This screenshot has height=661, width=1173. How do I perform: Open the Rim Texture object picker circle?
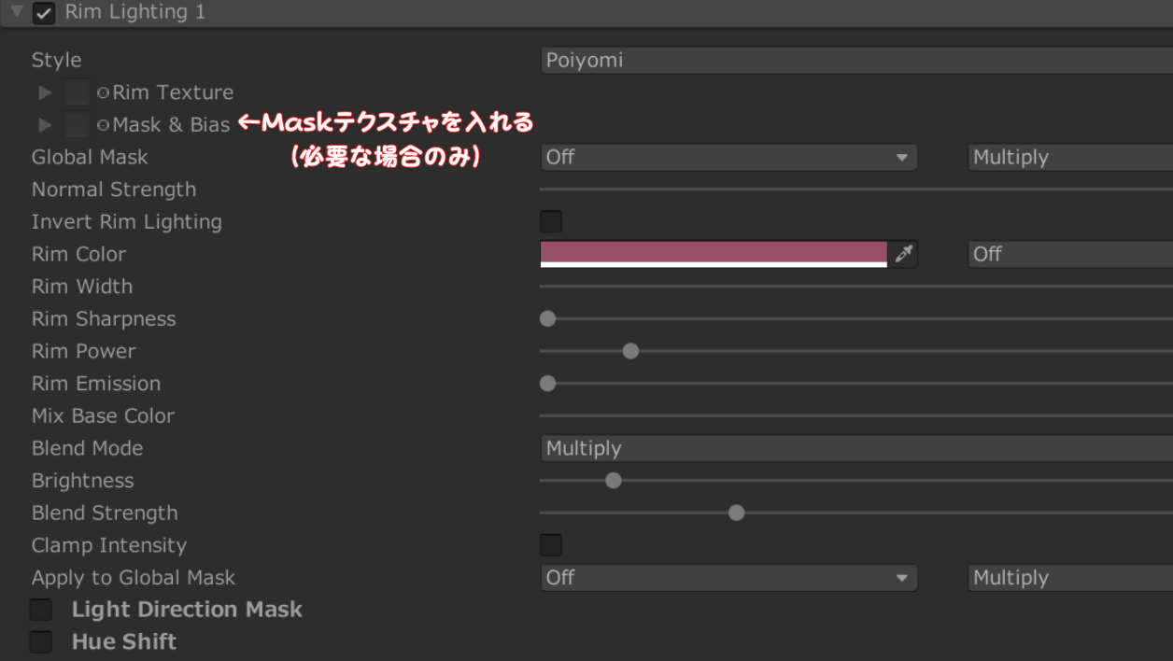pyautogui.click(x=103, y=91)
